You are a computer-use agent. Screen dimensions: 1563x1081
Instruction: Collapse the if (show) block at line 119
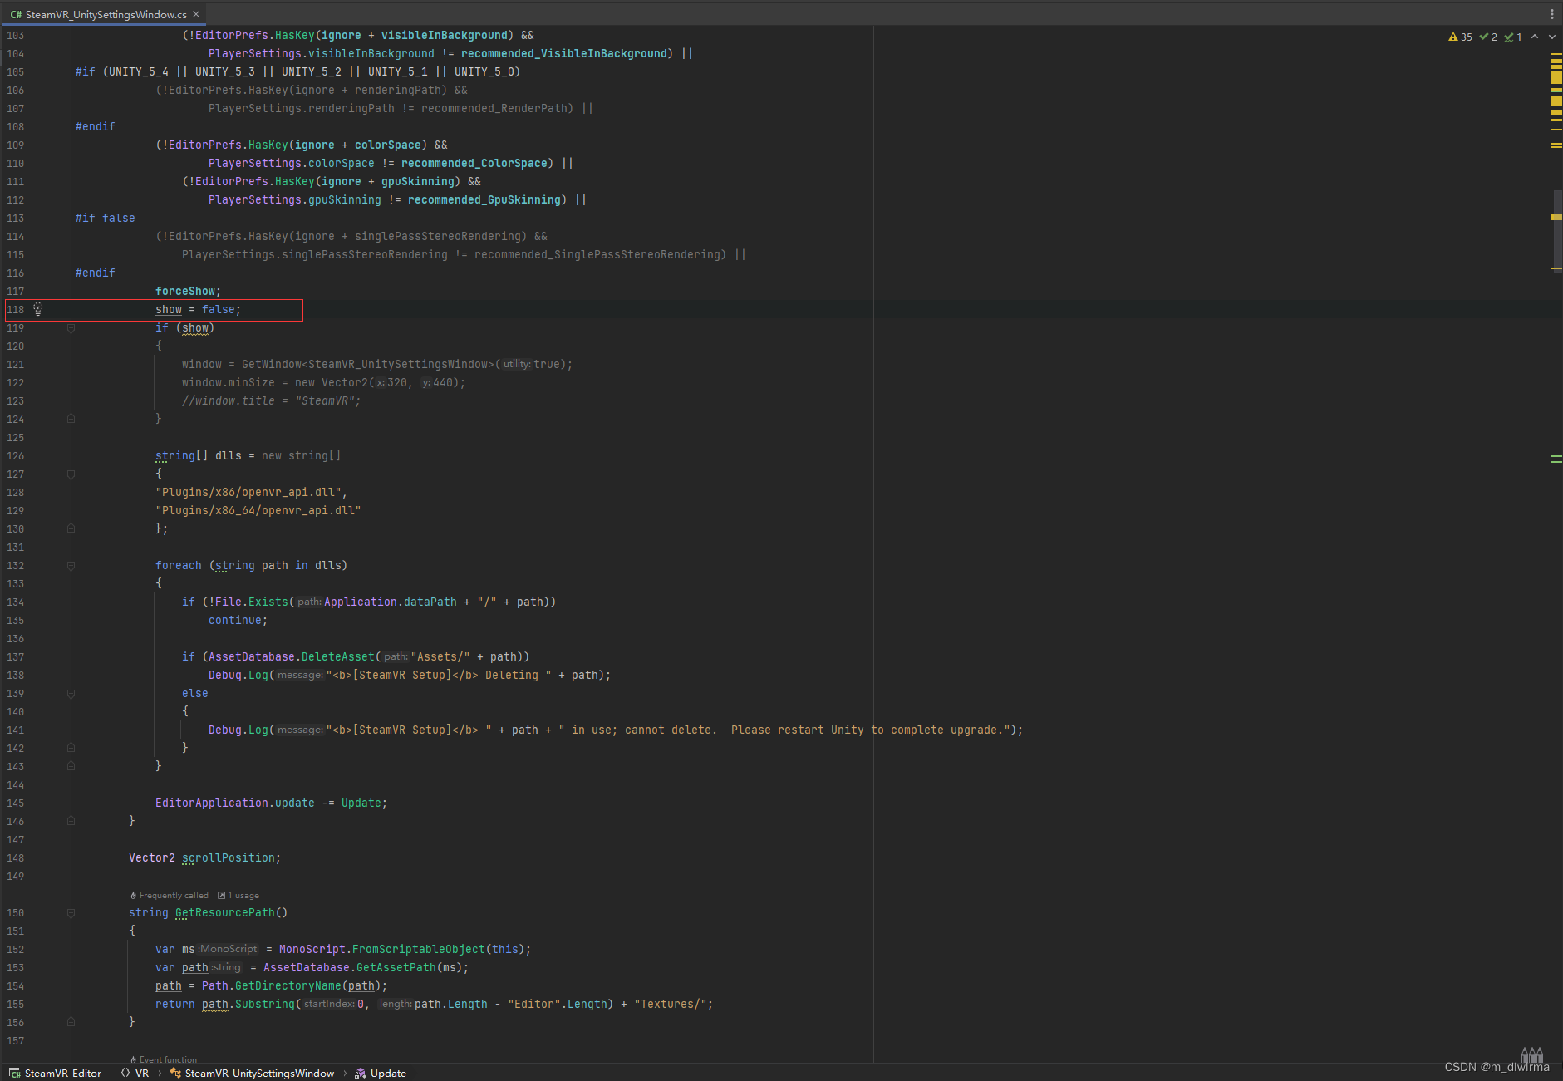(x=71, y=327)
